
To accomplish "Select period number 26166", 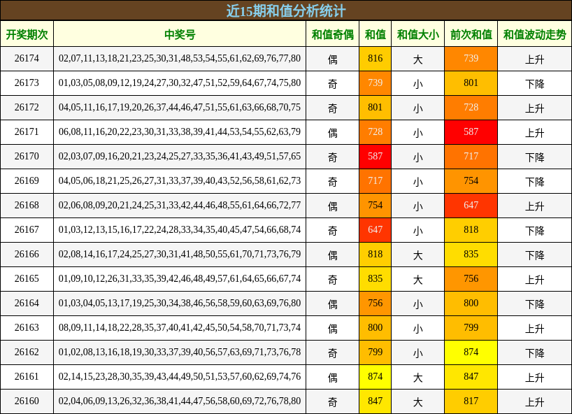I will pos(27,255).
